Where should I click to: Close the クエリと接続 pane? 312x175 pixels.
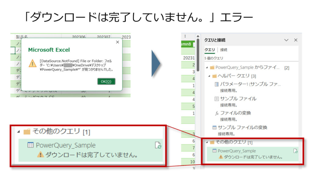pyautogui.click(x=296, y=40)
